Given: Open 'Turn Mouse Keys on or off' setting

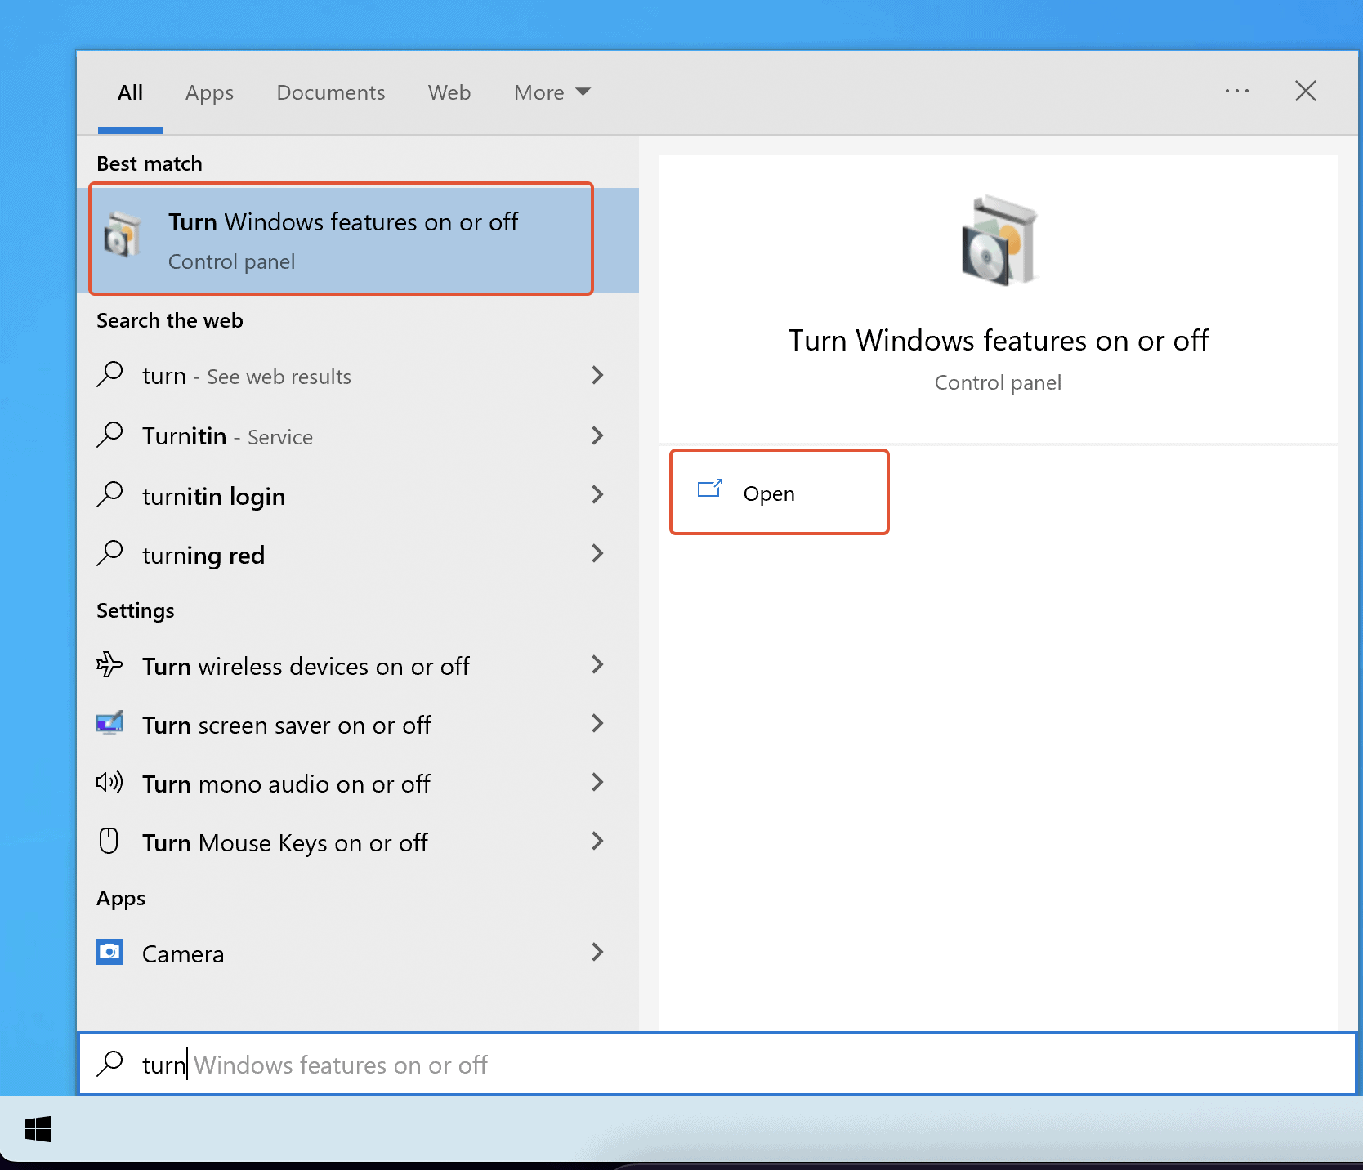Looking at the screenshot, I should (357, 842).
